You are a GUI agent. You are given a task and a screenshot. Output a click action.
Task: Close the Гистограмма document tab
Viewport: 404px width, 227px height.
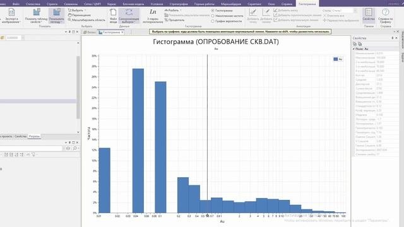point(122,32)
